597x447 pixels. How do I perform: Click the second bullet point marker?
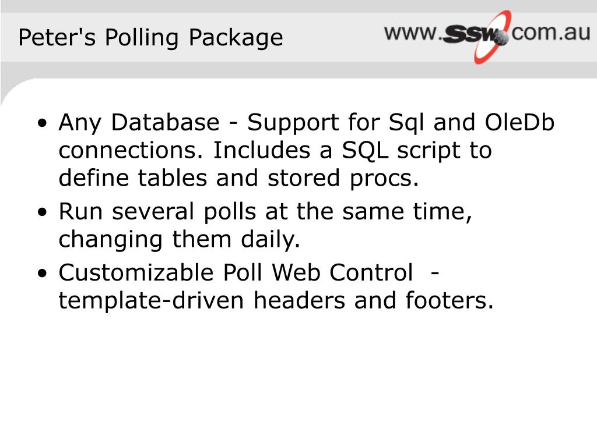point(42,212)
